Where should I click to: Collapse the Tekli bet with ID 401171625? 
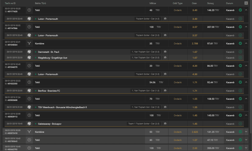[x=246, y=10]
